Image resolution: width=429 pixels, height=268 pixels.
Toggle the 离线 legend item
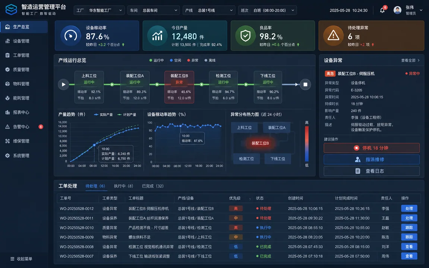[210, 60]
